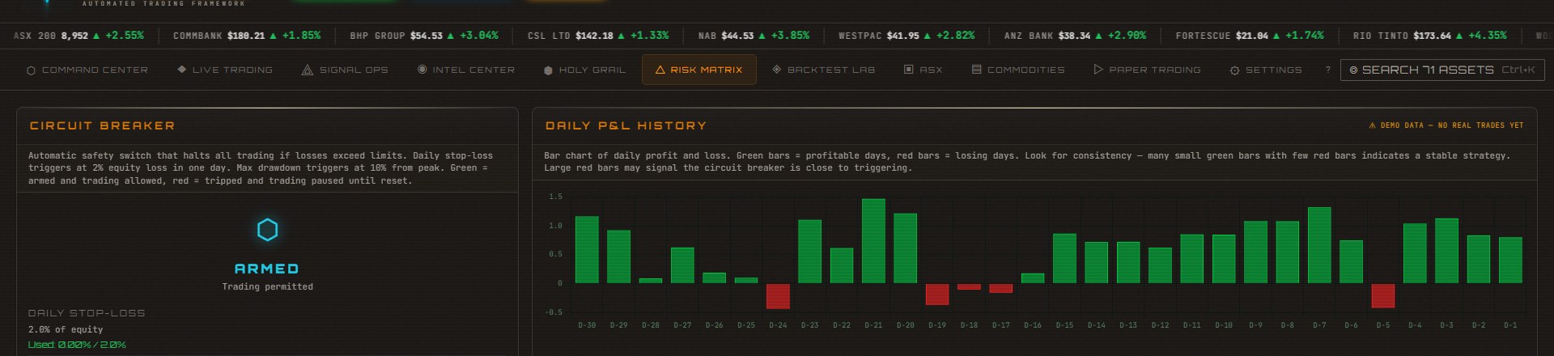The width and height of the screenshot is (1554, 356).
Task: Click the RIO TINTO $173.64 ticker
Action: (x=1429, y=36)
